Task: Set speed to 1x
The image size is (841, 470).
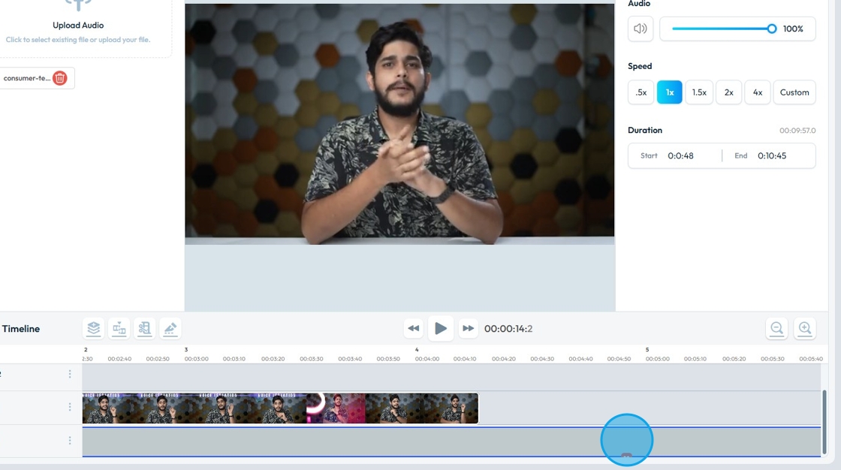Action: (669, 92)
